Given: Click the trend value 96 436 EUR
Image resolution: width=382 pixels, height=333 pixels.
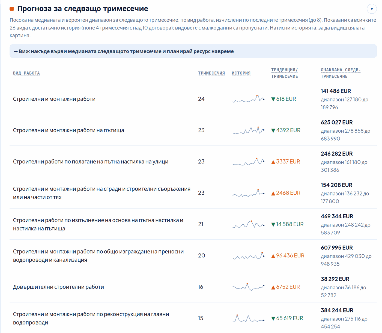Looking at the screenshot, I should (x=290, y=255).
